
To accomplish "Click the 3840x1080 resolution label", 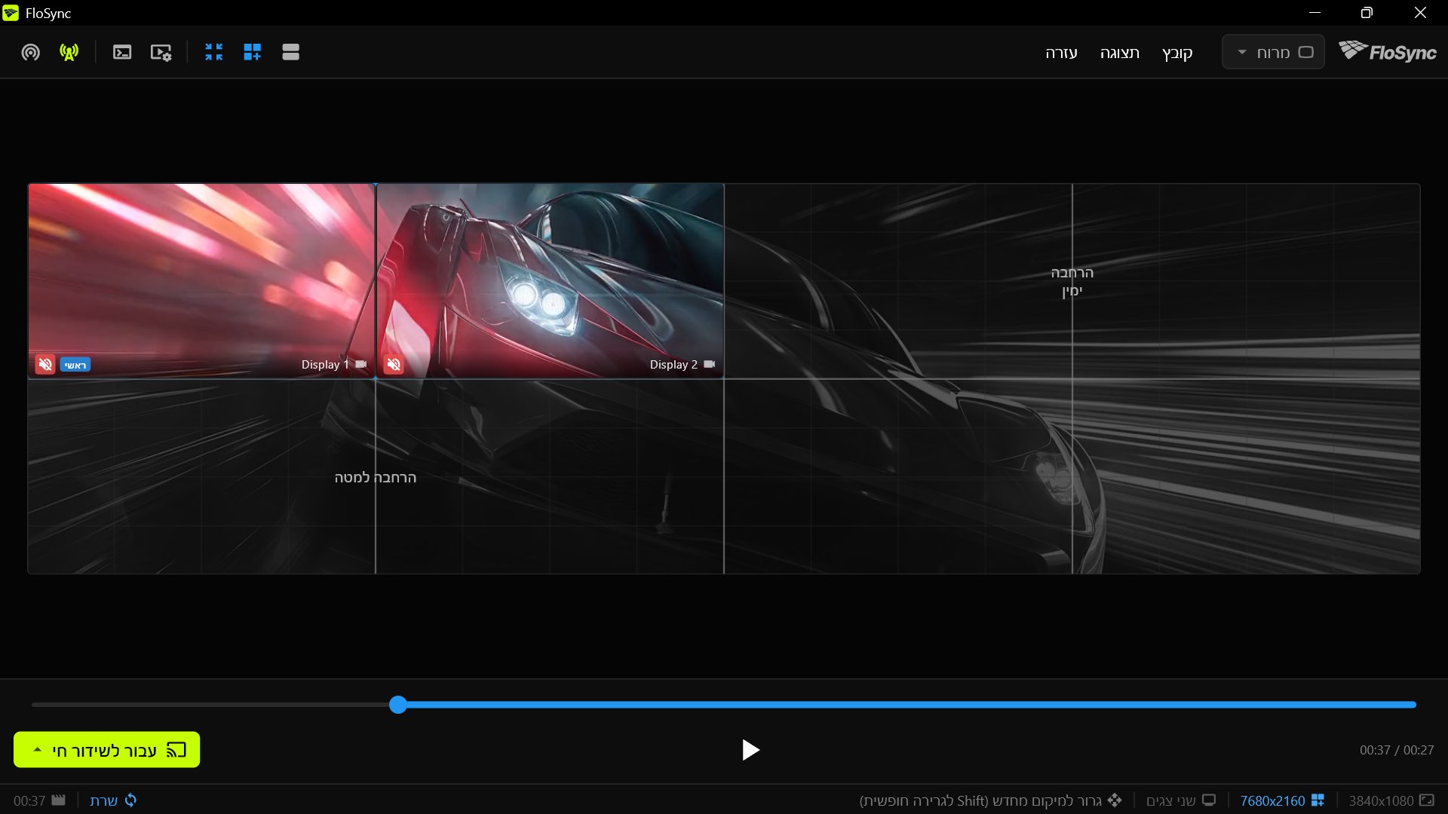I will (x=1381, y=800).
